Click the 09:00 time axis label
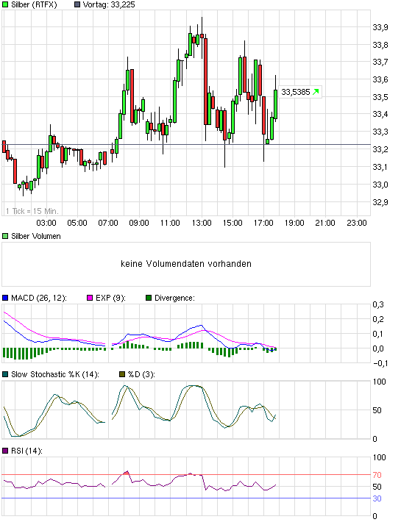This screenshot has height=522, width=401. tap(139, 223)
